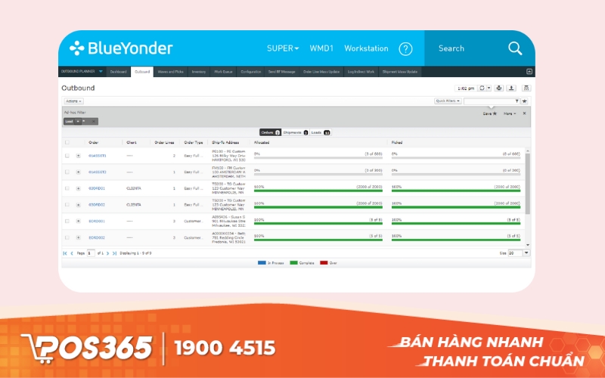Open the Actions dropdown
The width and height of the screenshot is (605, 378).
pos(73,101)
